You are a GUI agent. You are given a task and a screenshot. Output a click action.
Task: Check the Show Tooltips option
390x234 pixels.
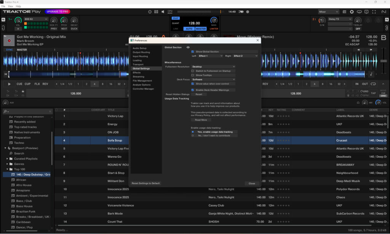coord(193,75)
